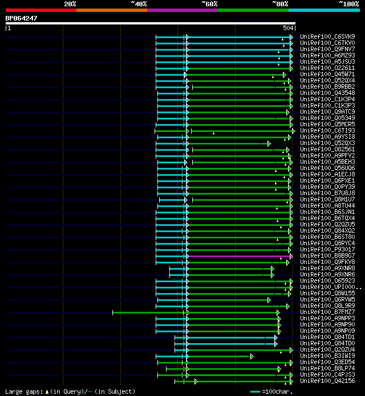Click the cyan =100char. scale marker
Viewport: 365px width, 396px height.
click(255, 391)
